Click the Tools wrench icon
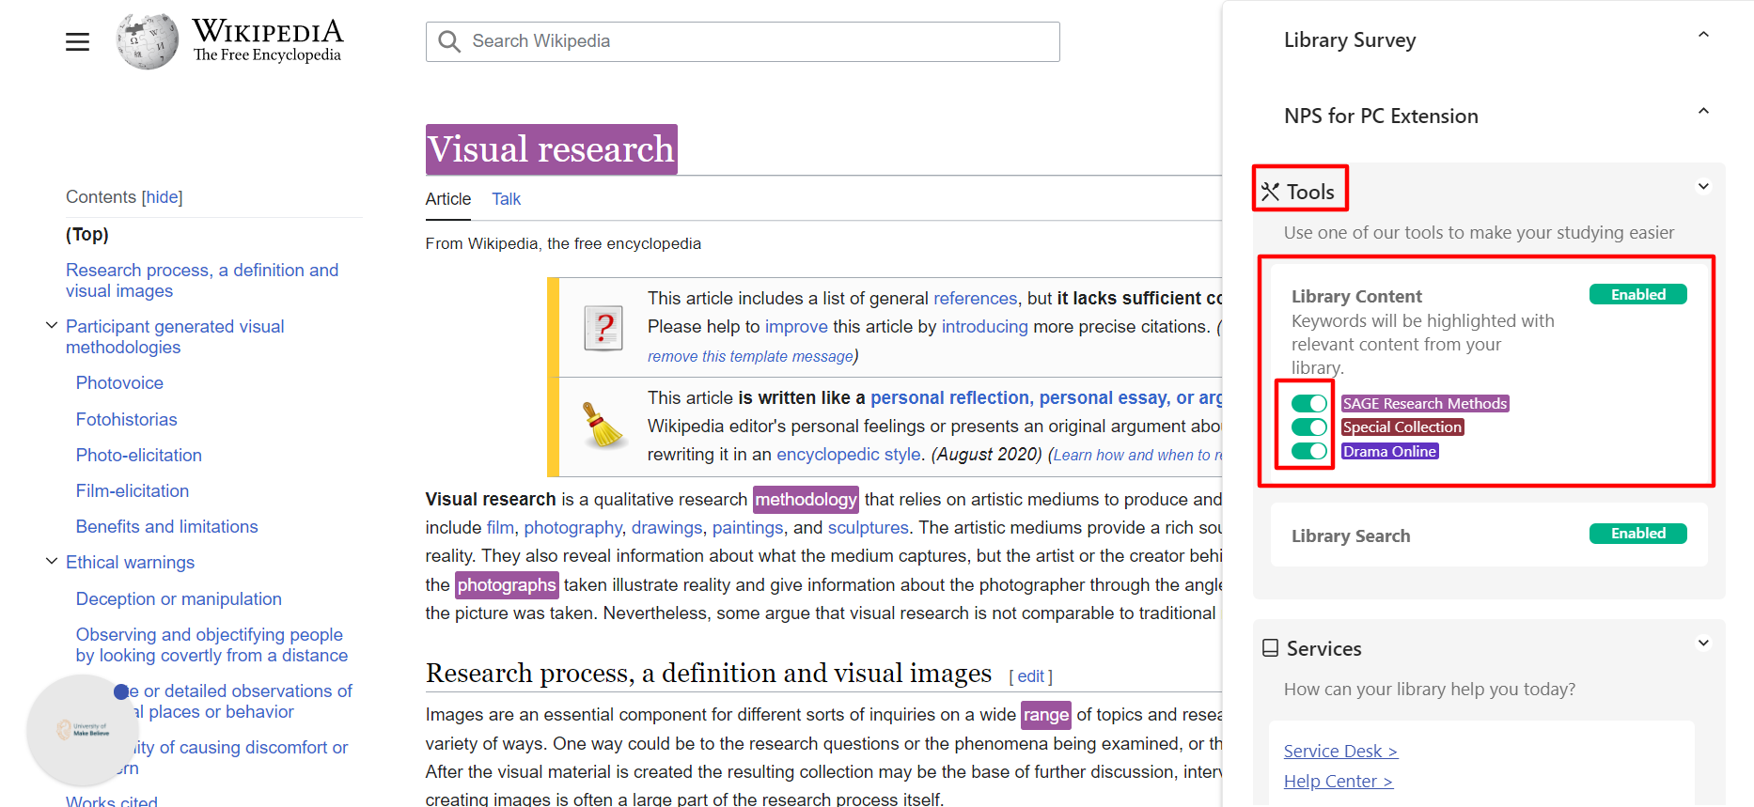Viewport: 1754px width, 807px height. point(1270,192)
